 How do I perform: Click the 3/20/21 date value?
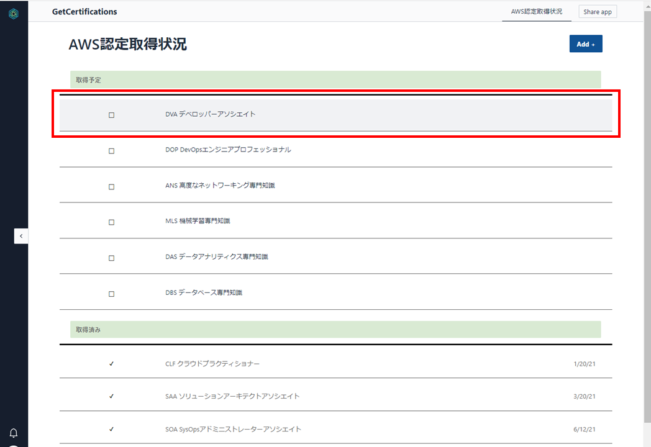pos(584,396)
